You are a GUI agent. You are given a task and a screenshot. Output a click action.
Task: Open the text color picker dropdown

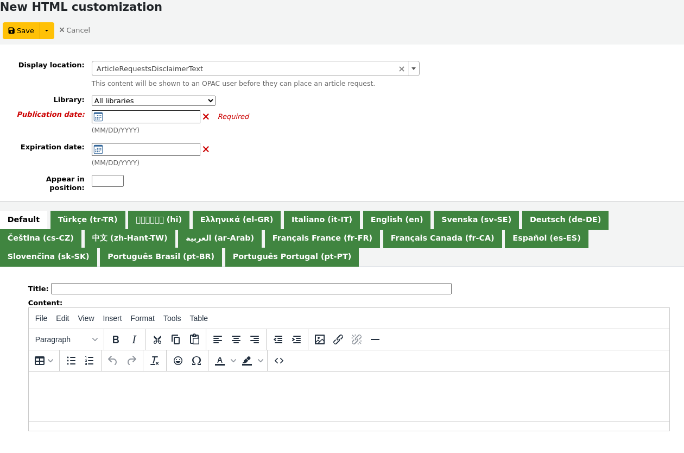(233, 360)
